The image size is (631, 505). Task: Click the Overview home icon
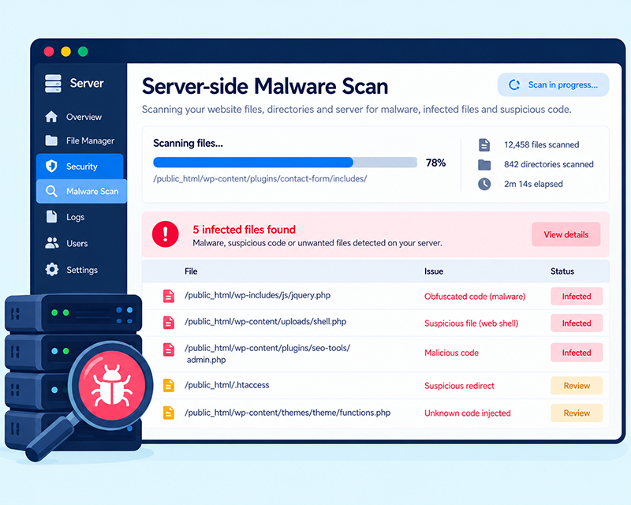pos(51,117)
